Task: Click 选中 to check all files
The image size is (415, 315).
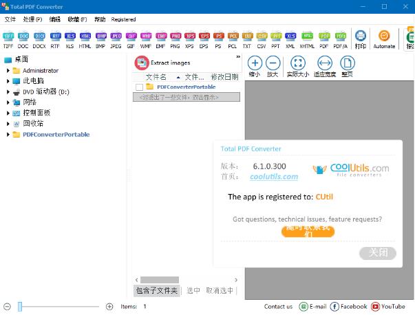Action: 193,291
